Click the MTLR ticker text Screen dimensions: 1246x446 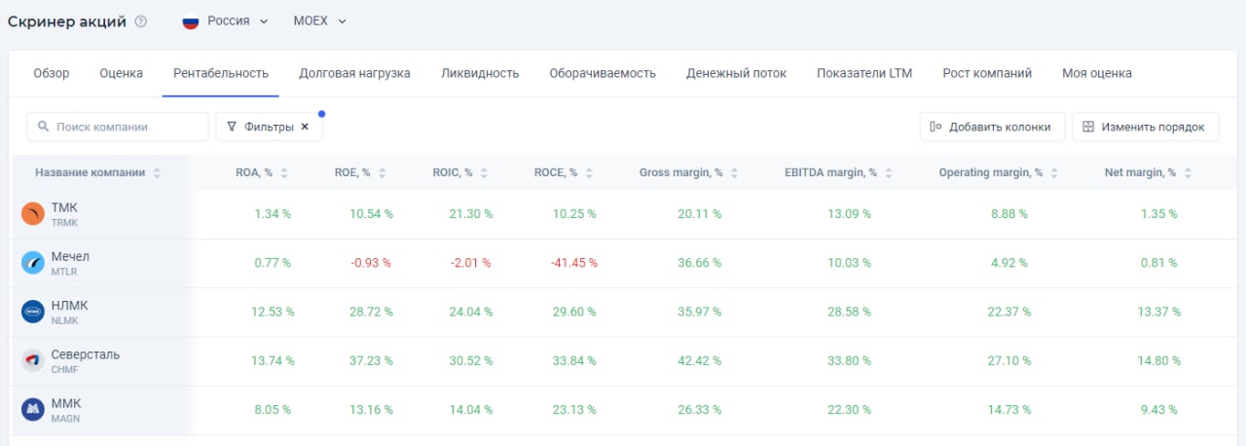[64, 272]
